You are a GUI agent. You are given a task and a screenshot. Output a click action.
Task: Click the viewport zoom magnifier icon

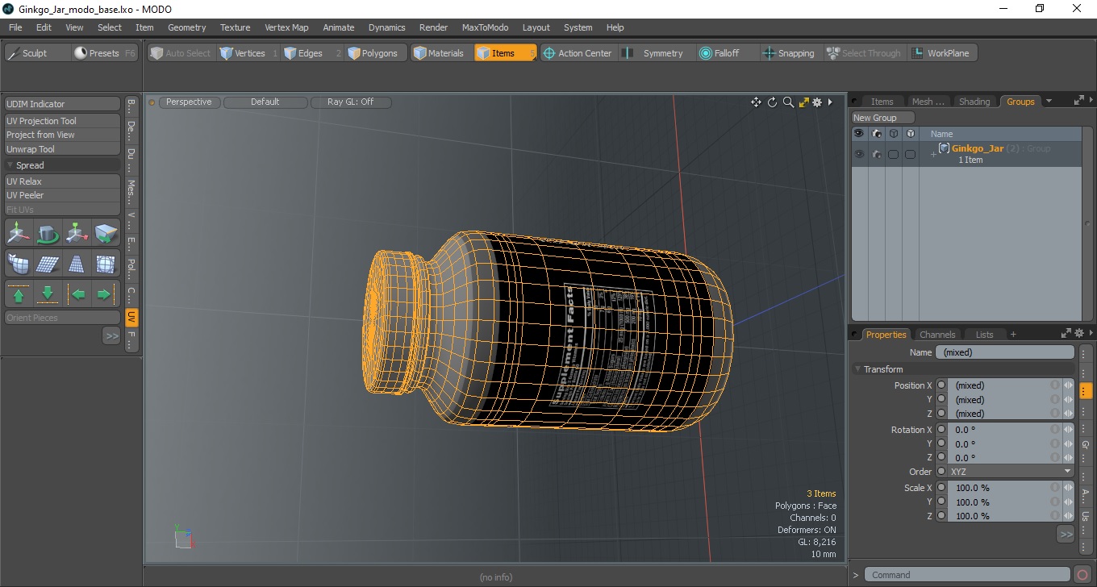click(788, 102)
